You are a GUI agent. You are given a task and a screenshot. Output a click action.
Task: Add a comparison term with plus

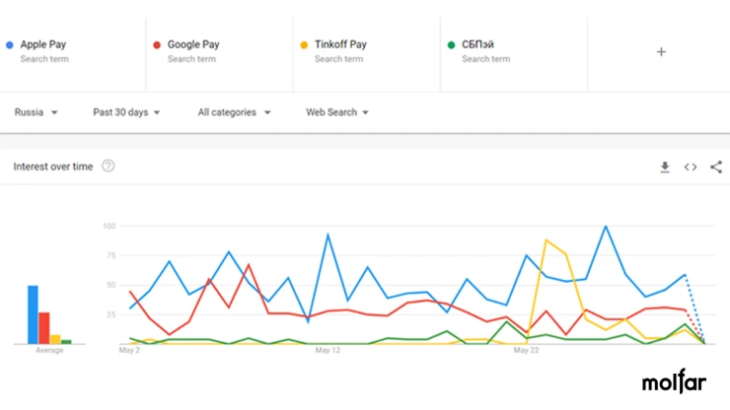pos(661,51)
